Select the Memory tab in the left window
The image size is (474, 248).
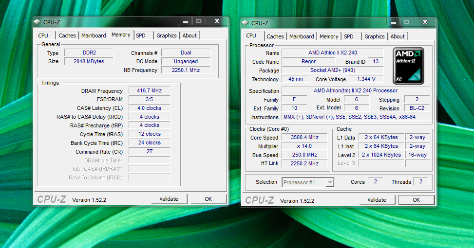coord(121,35)
